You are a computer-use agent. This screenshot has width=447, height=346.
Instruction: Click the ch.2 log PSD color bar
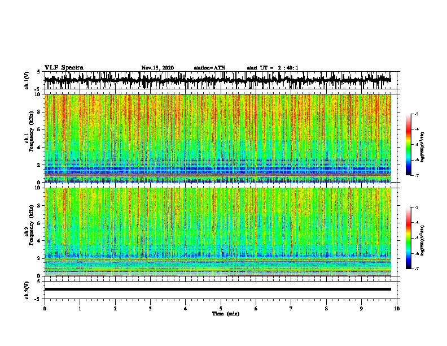coord(408,238)
